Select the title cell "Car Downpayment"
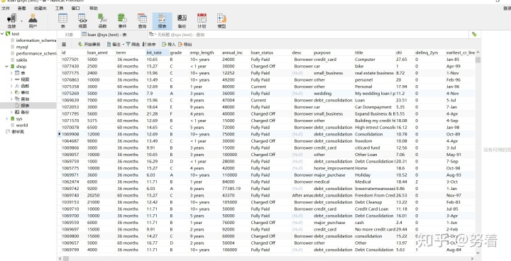The image size is (511, 261). click(375, 107)
